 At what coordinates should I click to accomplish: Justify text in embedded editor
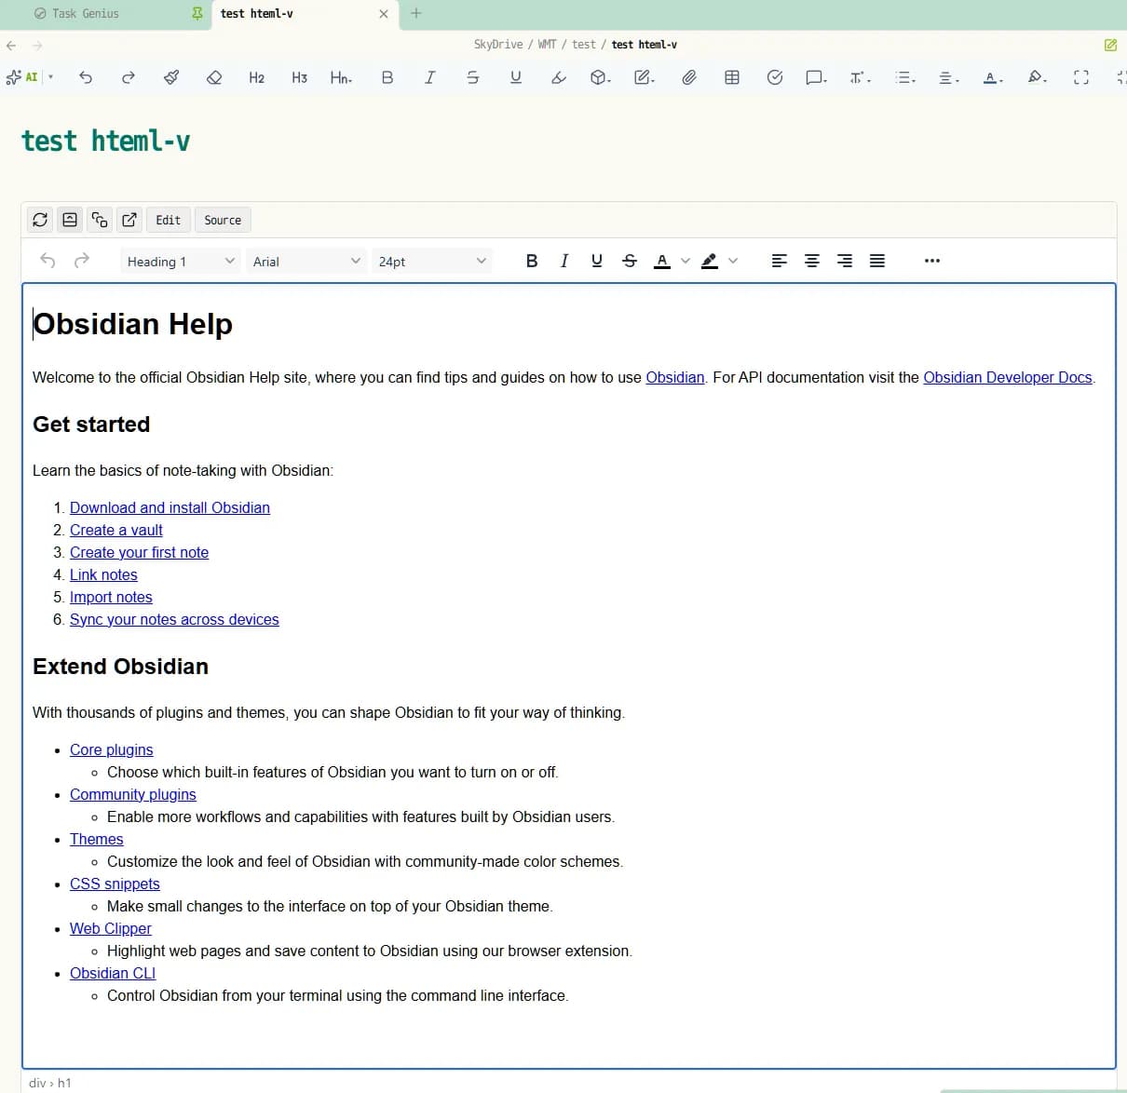[877, 261]
